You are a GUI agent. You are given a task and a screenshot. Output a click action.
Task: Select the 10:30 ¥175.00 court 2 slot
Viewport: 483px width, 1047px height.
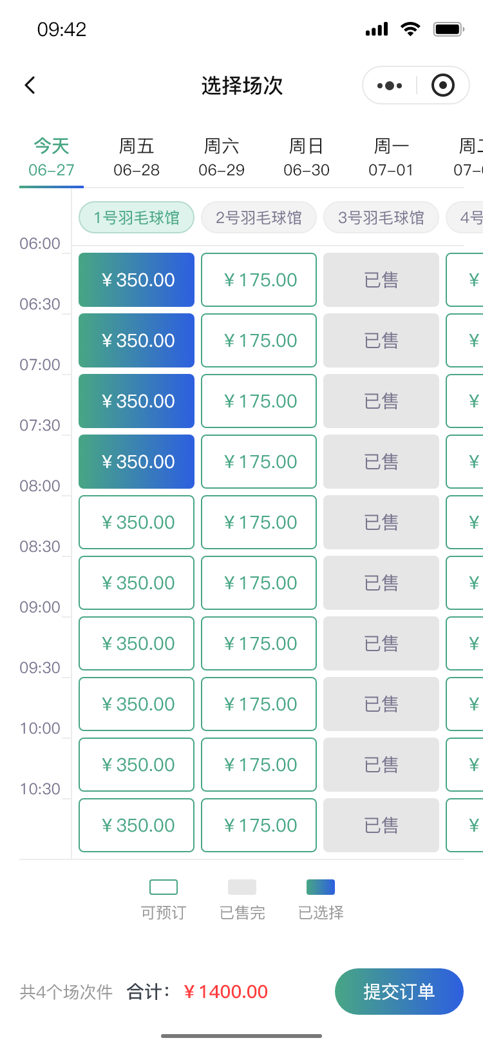(x=259, y=825)
